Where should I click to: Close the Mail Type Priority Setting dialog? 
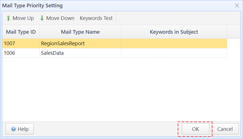[237, 6]
